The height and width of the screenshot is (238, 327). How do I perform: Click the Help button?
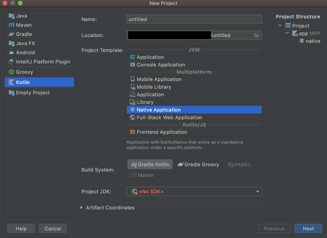(21, 228)
